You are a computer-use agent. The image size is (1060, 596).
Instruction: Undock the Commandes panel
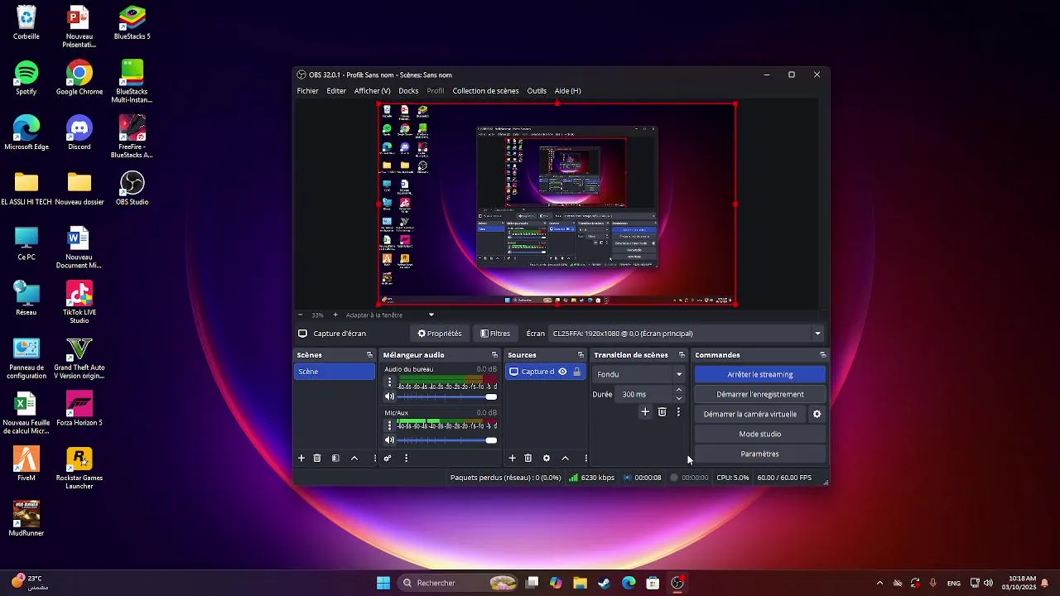(x=822, y=355)
